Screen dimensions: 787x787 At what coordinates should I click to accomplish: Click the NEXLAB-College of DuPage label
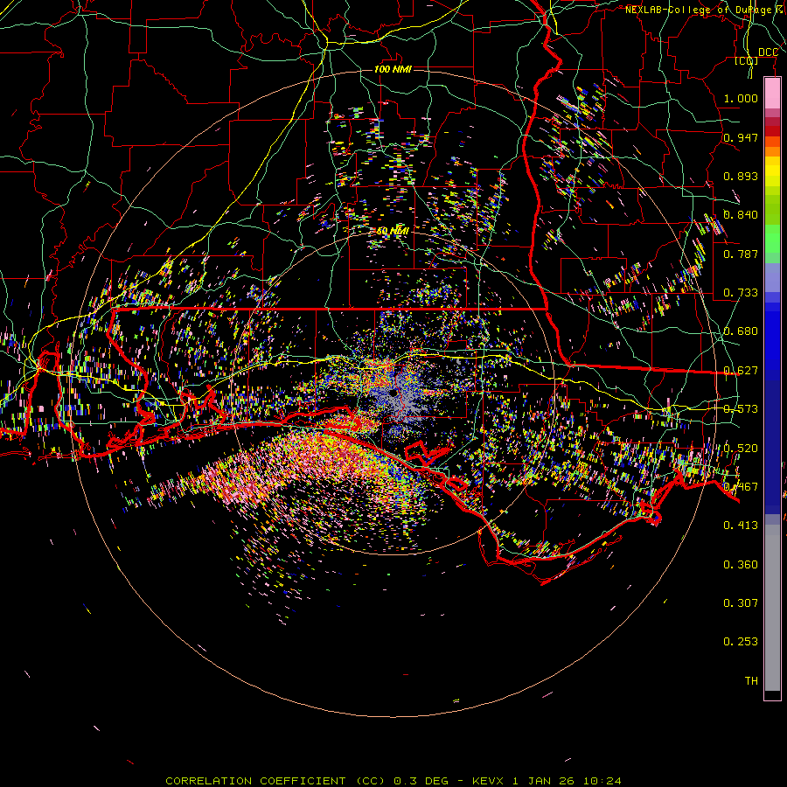(698, 10)
